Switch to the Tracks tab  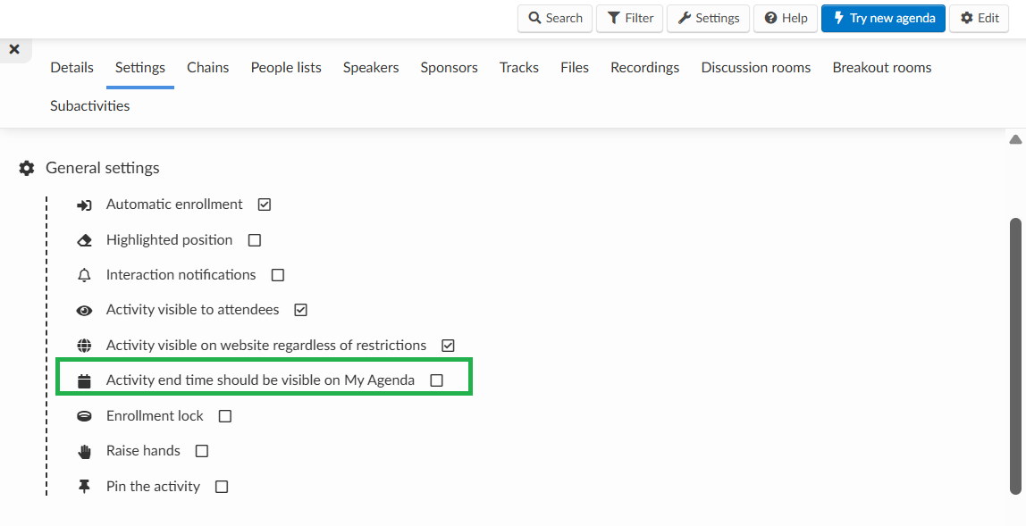click(519, 67)
